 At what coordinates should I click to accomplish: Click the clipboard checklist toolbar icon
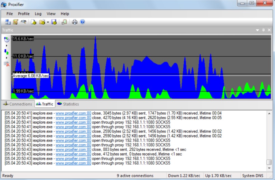click(x=64, y=22)
